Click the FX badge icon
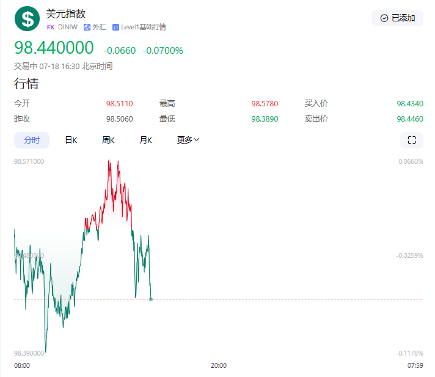Viewport: 435px width, 377px height. [51, 27]
